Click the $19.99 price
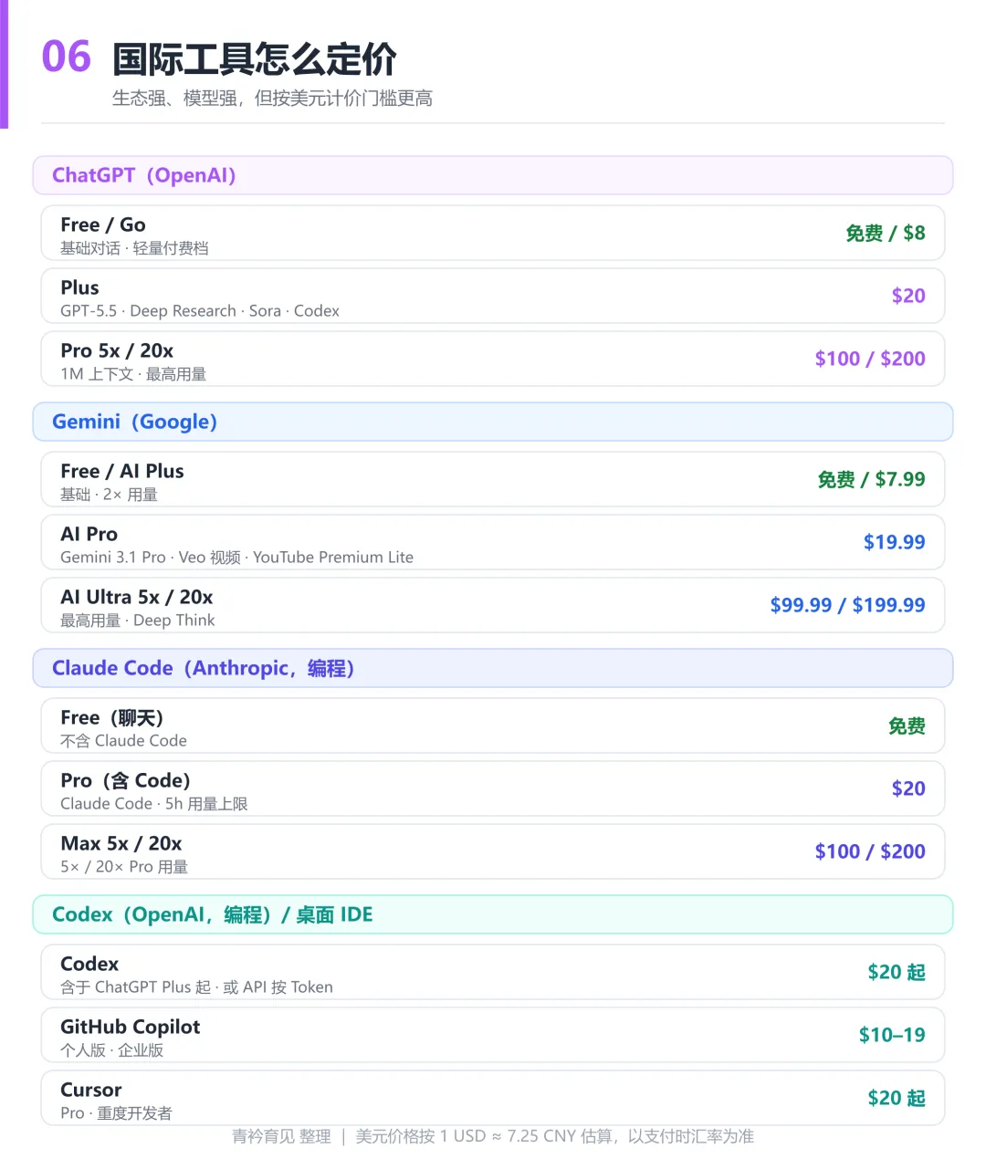 tap(895, 542)
